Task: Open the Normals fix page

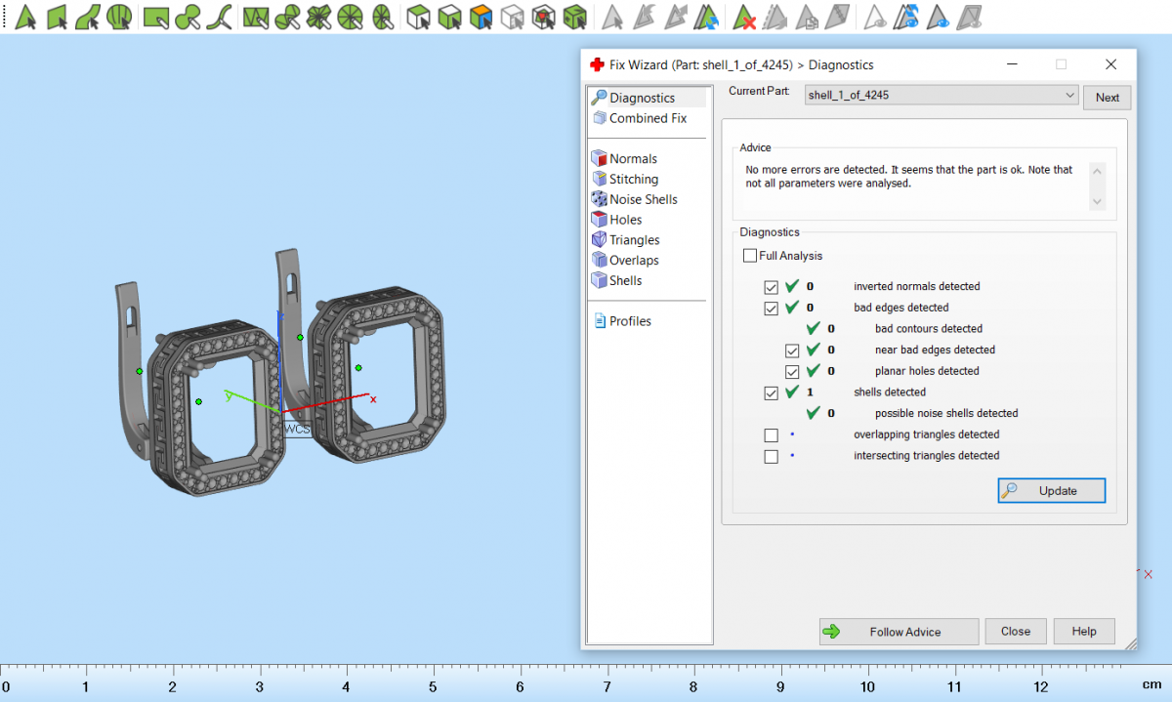Action: (x=633, y=159)
